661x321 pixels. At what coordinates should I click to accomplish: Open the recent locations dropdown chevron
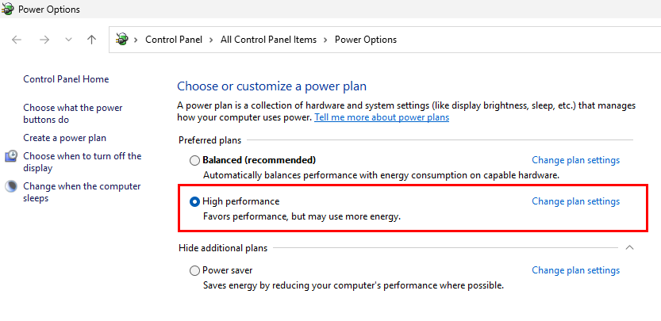coord(69,40)
